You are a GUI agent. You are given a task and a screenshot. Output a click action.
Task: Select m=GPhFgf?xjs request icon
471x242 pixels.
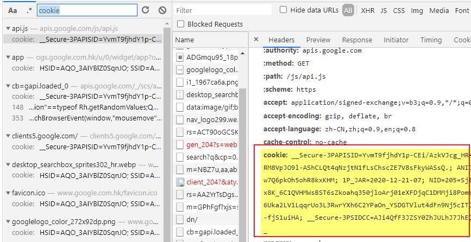point(180,207)
